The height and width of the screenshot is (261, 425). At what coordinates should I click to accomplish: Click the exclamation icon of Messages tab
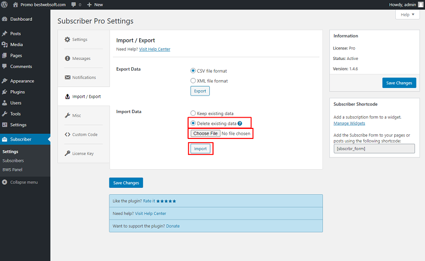click(67, 58)
